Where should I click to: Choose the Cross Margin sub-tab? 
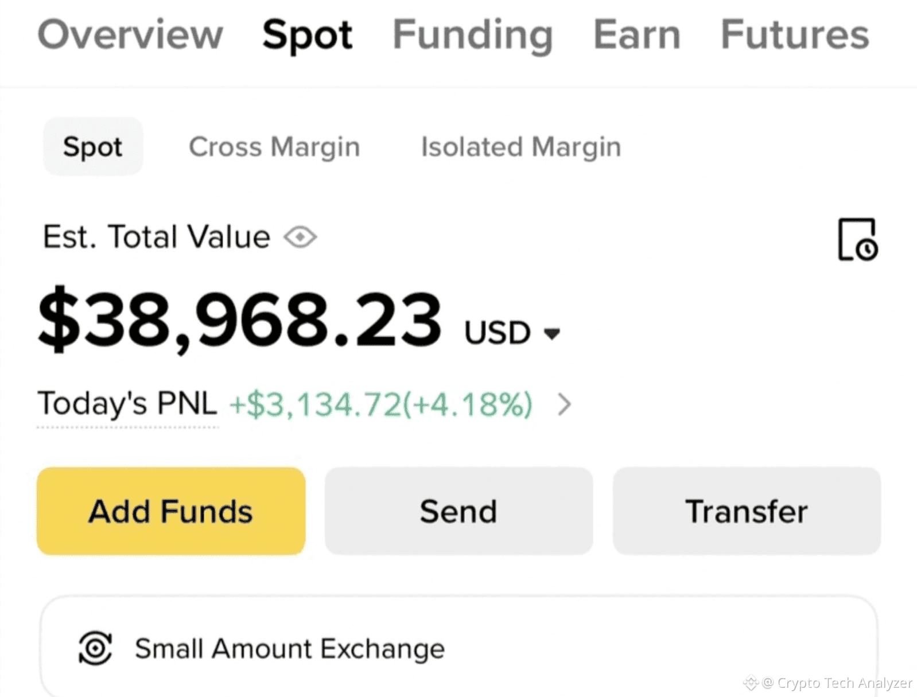[x=274, y=147]
